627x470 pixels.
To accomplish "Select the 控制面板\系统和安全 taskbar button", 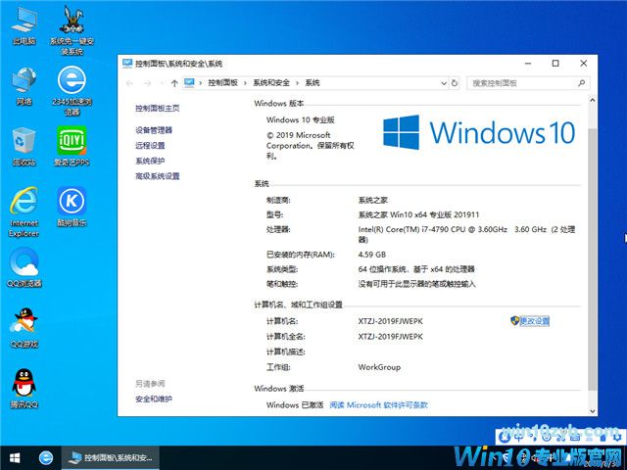I will click(111, 457).
